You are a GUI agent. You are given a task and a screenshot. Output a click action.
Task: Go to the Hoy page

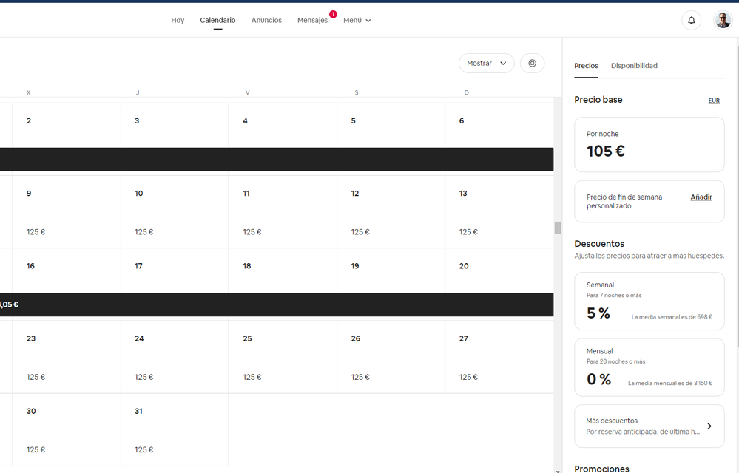(178, 21)
